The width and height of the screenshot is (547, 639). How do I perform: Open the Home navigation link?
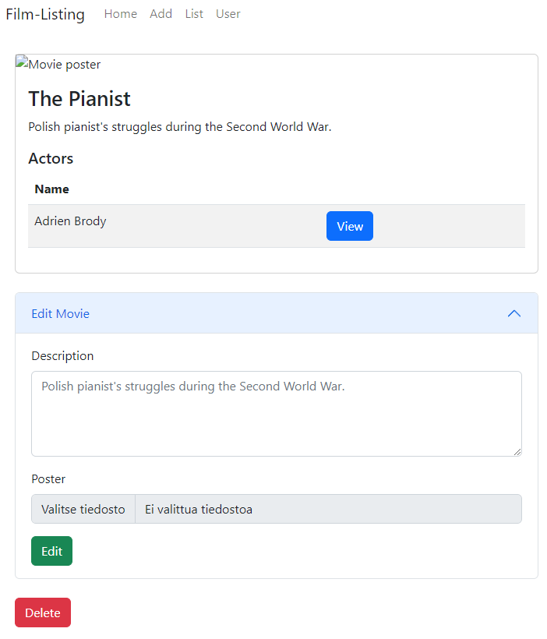click(x=120, y=13)
